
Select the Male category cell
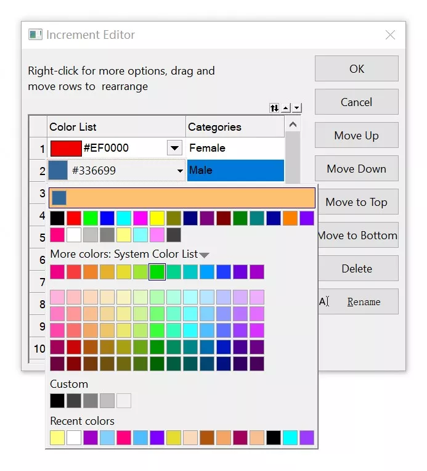[x=235, y=170]
